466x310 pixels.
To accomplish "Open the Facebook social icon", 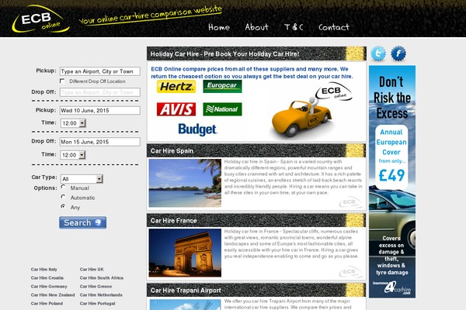I will point(398,53).
